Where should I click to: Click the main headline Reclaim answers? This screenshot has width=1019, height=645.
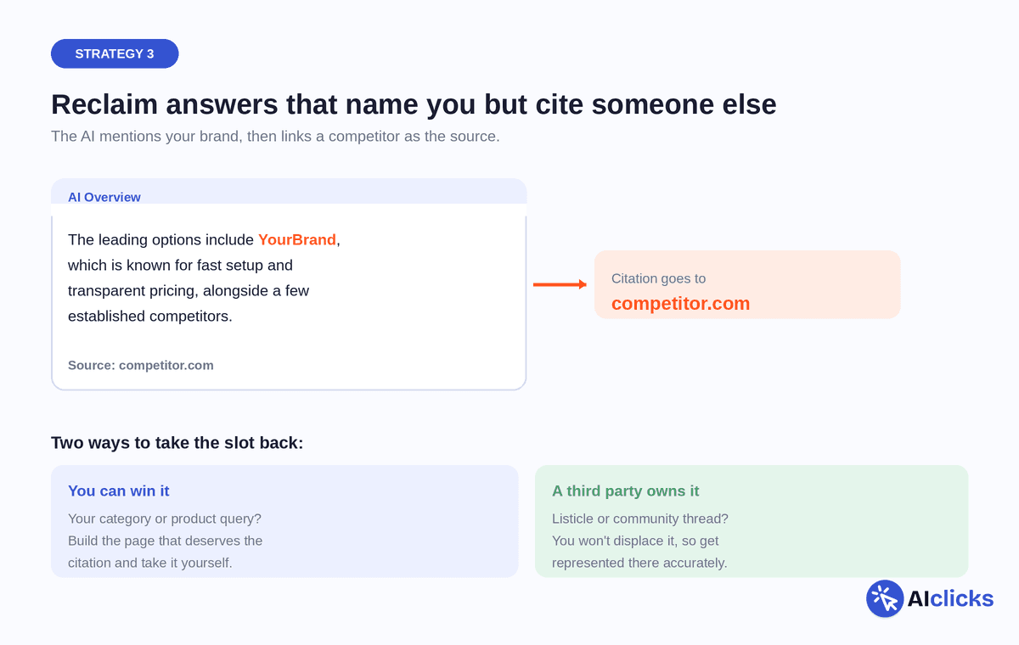pyautogui.click(x=414, y=104)
